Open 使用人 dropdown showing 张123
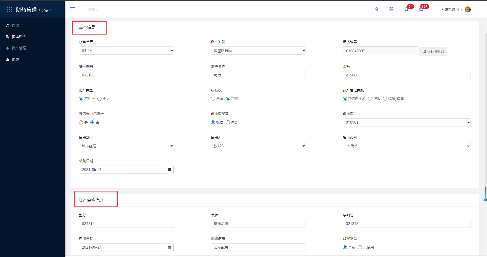 258,146
